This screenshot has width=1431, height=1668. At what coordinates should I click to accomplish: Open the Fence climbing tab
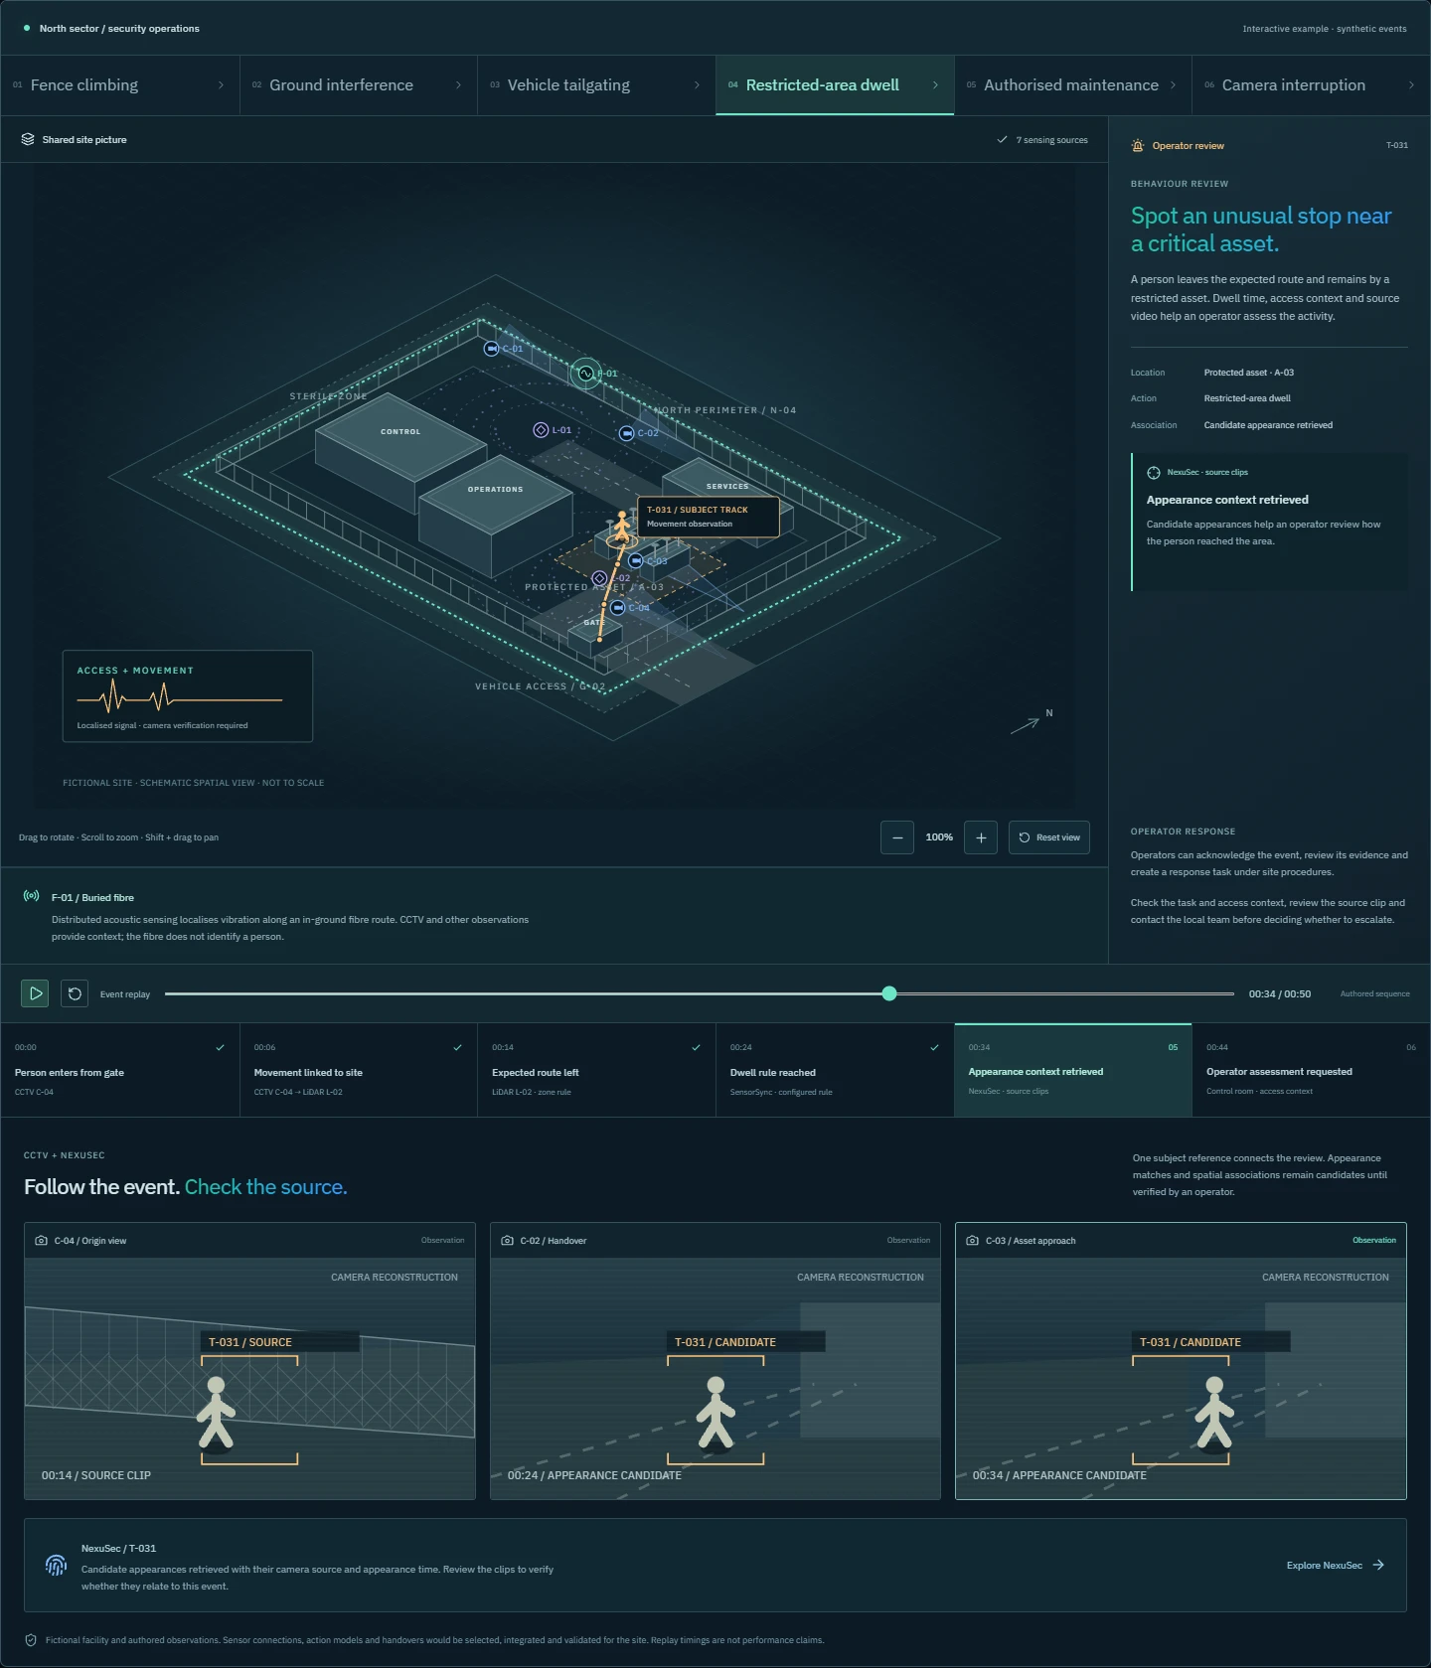point(120,85)
